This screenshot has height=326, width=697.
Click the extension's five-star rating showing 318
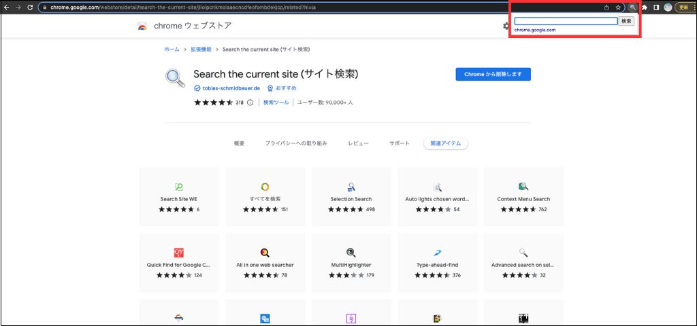point(213,103)
